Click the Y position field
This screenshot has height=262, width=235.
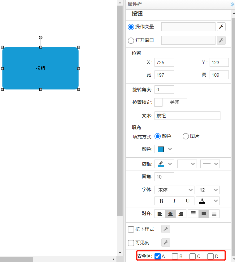pos(219,62)
